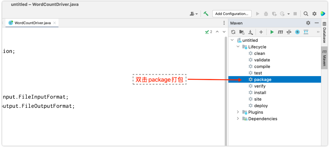Open Maven panel settings gear
Screen dimensions: 330x147
click(x=308, y=23)
